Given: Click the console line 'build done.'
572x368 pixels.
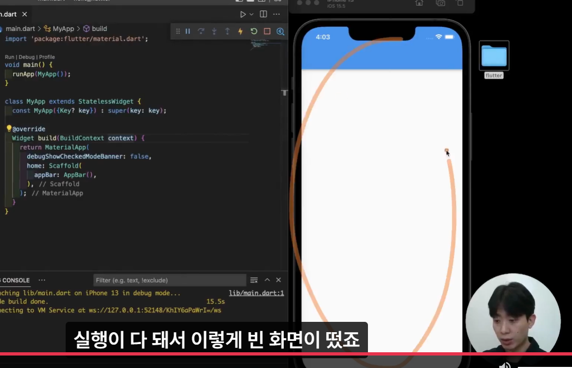Looking at the screenshot, I should coord(24,302).
